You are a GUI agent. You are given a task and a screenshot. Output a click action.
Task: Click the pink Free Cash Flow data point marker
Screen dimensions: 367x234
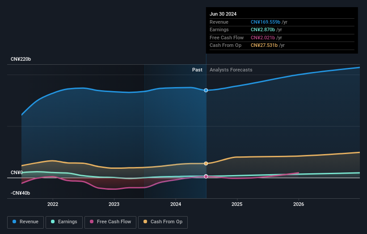[206, 176]
